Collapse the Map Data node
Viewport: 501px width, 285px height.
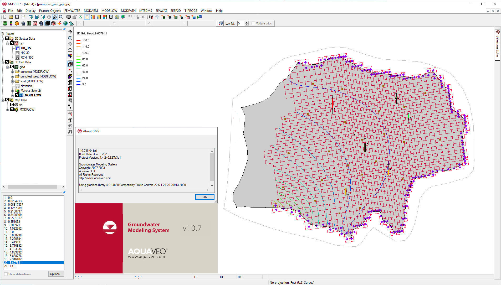tap(3, 100)
